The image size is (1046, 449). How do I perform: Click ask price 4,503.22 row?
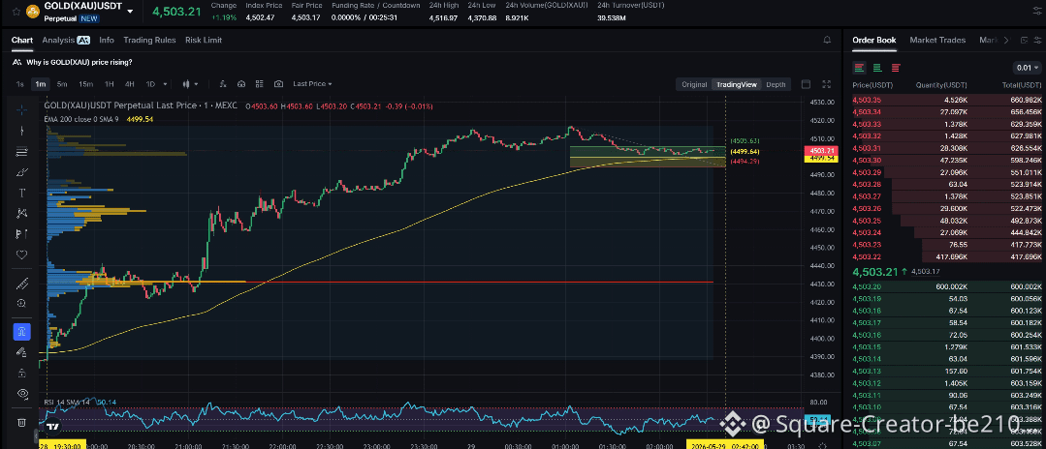[946, 256]
